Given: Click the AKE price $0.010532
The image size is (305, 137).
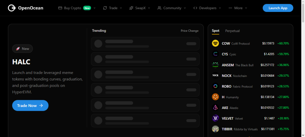Looking at the screenshot, I should click(x=267, y=108).
